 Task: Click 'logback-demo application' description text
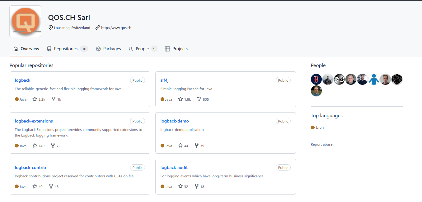(182, 130)
